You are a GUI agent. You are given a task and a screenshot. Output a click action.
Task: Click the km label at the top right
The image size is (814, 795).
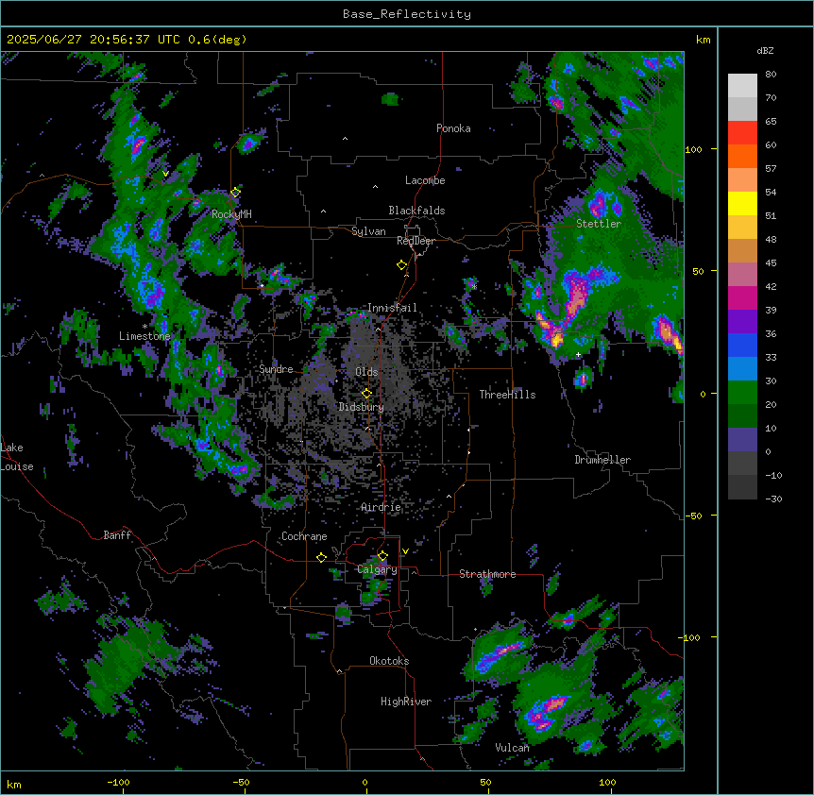pos(704,40)
